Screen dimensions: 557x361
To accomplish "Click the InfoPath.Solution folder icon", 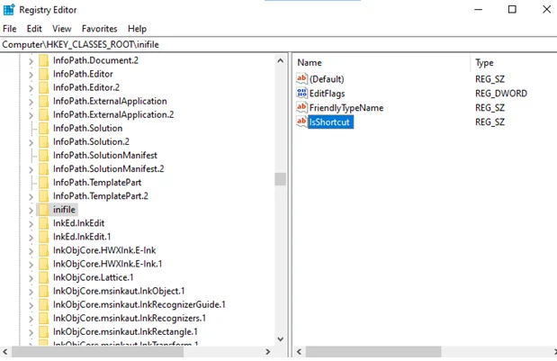I will pyautogui.click(x=43, y=128).
